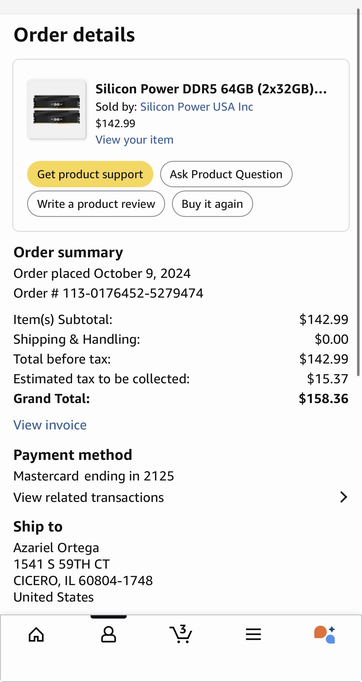Follow the View your item link
This screenshot has height=682, width=362.
click(134, 140)
